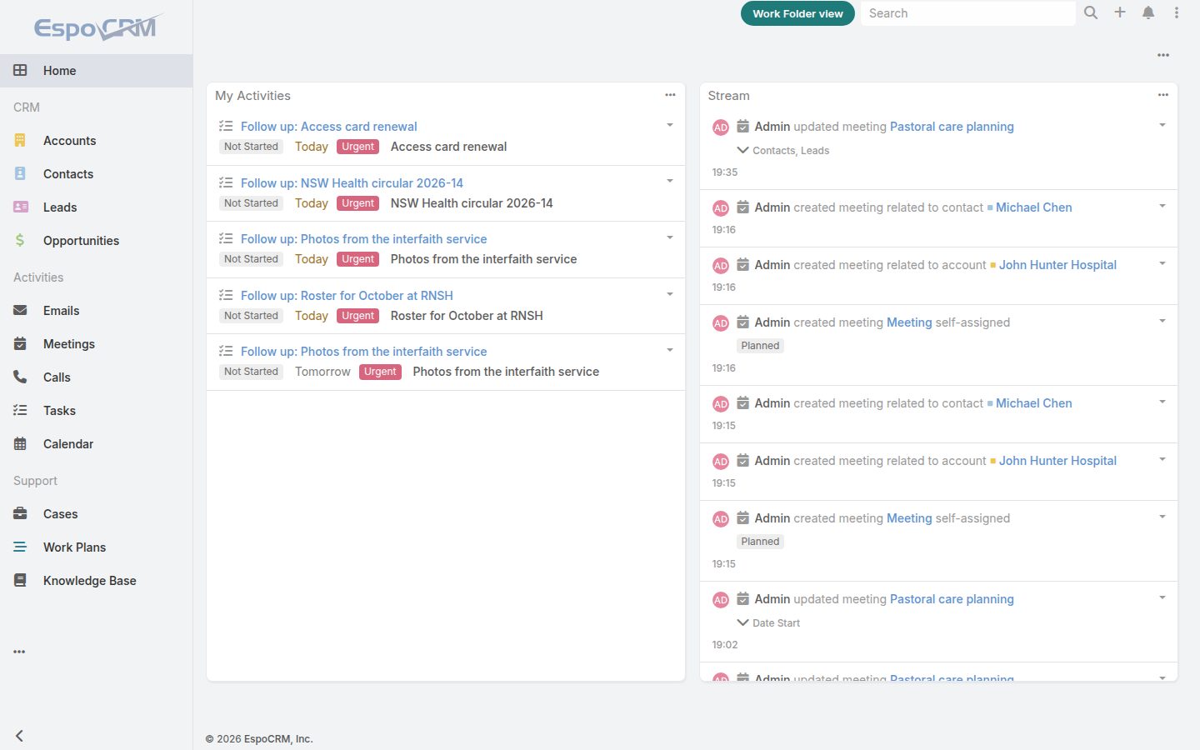
Task: Click the EspoCRM logo
Action: click(97, 27)
